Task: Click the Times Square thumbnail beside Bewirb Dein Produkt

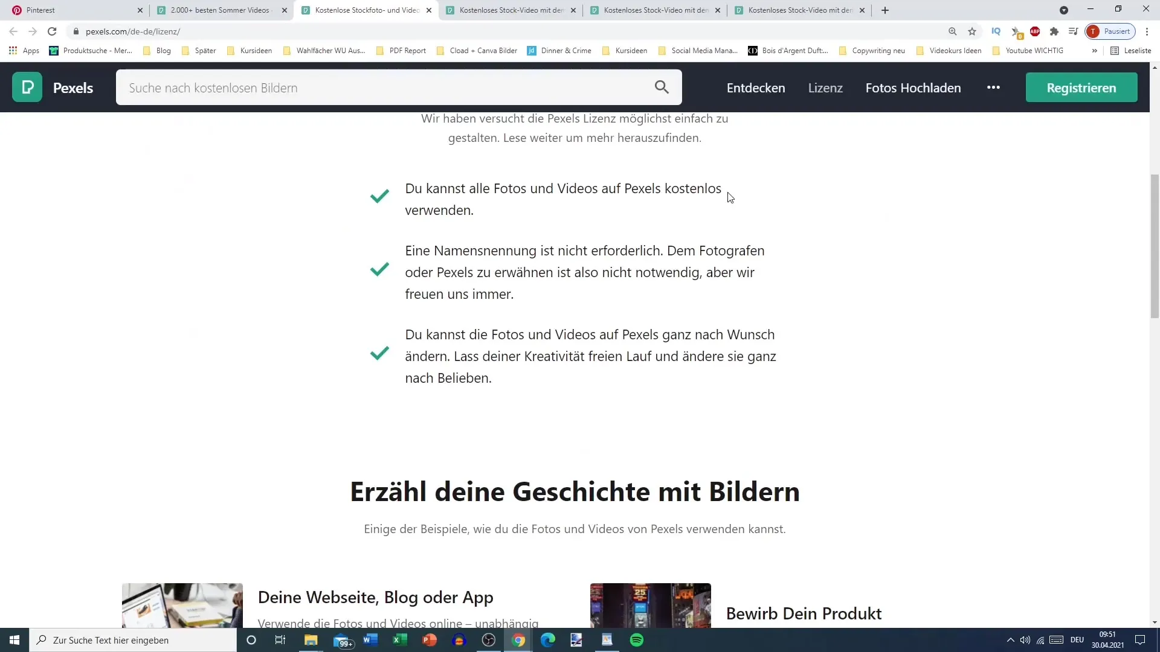Action: point(651,606)
